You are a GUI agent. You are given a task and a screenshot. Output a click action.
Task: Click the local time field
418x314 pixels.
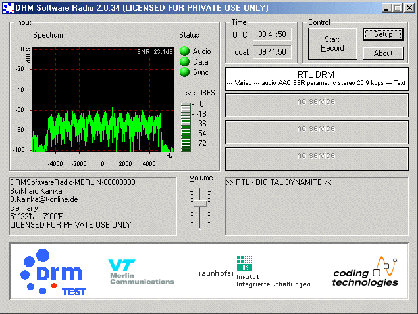(x=271, y=51)
